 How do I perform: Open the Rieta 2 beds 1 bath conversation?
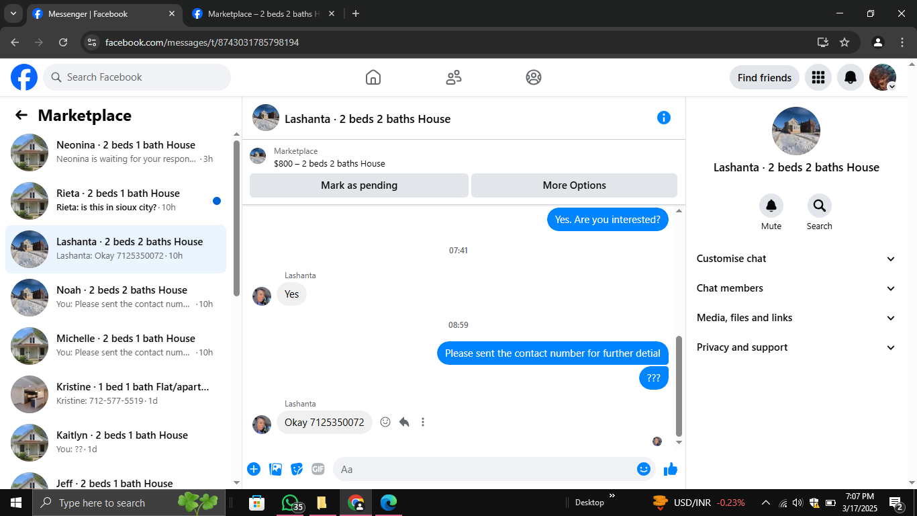[x=115, y=201]
